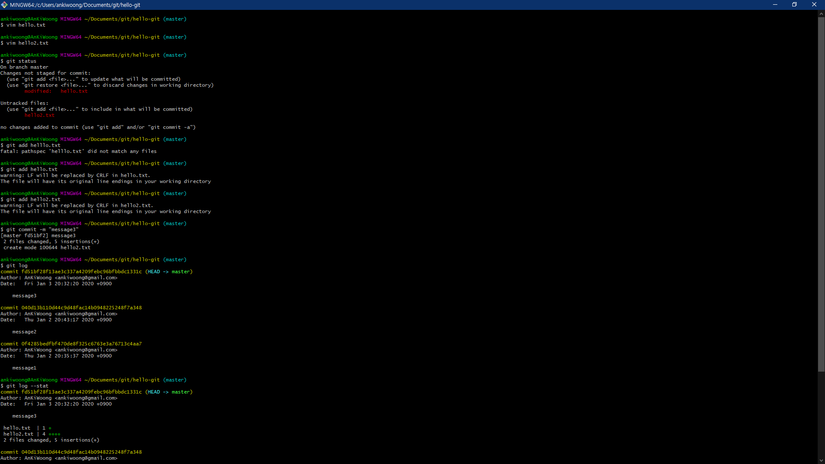Click the fatal pathspec 'helllo.txt' error line
Viewport: 825px width, 464px height.
(x=79, y=151)
